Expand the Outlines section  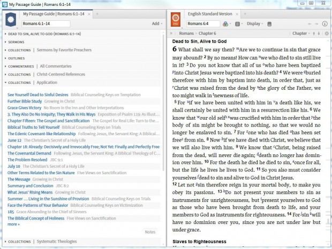[17, 58]
